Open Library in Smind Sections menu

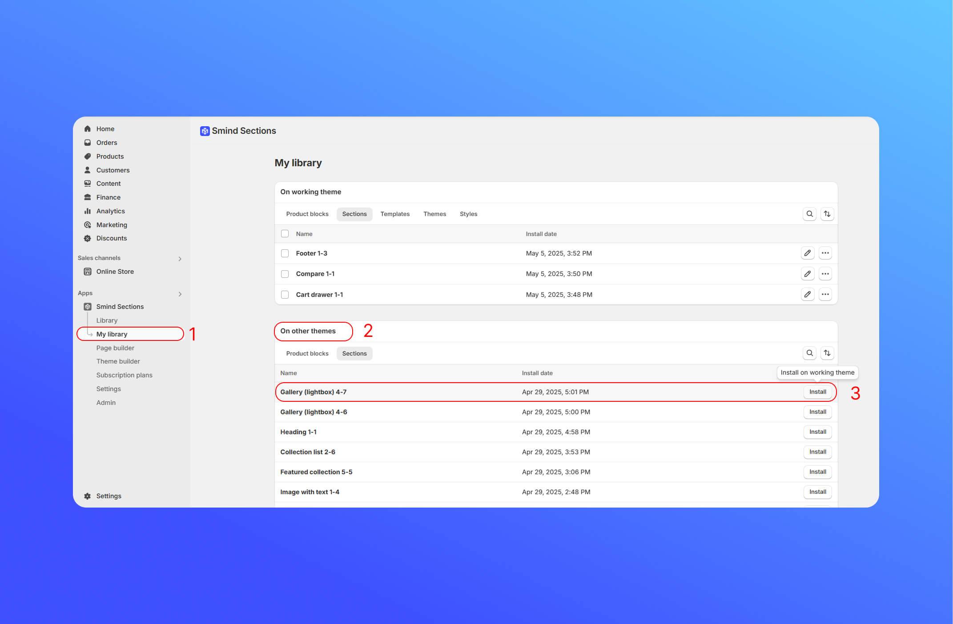[x=107, y=320]
